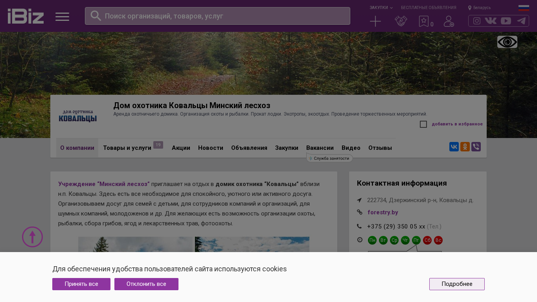Image resolution: width=537 pixels, height=302 pixels.
Task: Select Wednesday (Ср) schedule day
Action: coord(394,240)
